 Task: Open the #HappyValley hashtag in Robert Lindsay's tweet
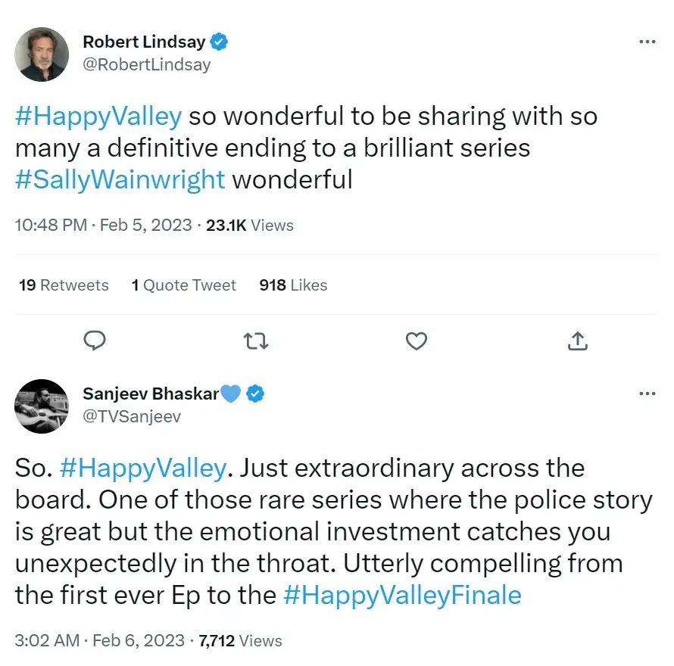pyautogui.click(x=97, y=116)
